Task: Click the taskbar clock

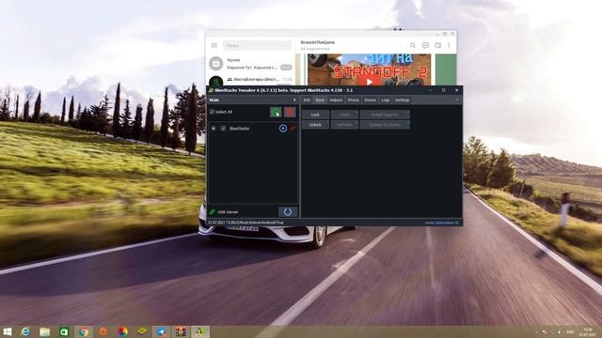Action: [x=587, y=331]
